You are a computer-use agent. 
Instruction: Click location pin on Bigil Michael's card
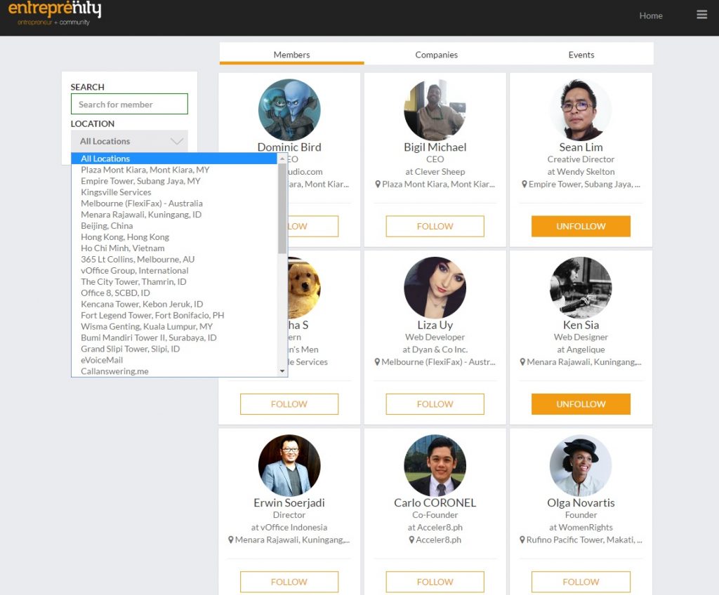(x=377, y=185)
